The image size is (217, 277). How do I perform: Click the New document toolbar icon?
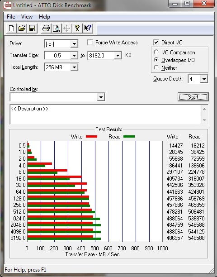click(11, 28)
